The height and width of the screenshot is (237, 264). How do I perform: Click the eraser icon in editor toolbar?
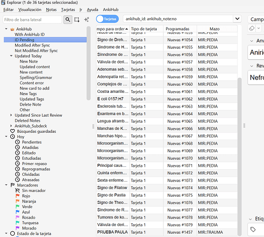[252, 28]
